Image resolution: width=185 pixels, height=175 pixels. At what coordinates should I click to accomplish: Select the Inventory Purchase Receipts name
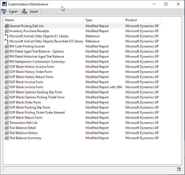[x=29, y=31]
